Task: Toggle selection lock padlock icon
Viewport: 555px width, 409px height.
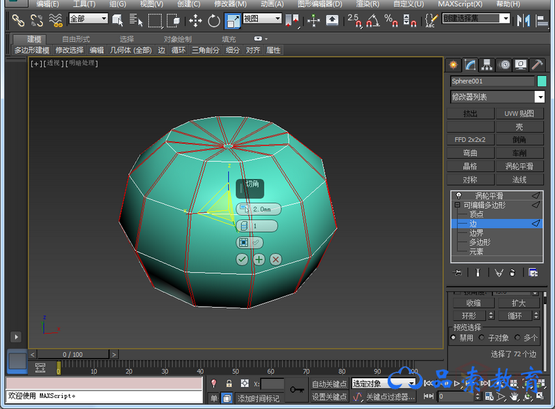Action: [x=229, y=384]
